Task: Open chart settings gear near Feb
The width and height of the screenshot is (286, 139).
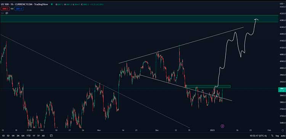Action: pos(283,131)
